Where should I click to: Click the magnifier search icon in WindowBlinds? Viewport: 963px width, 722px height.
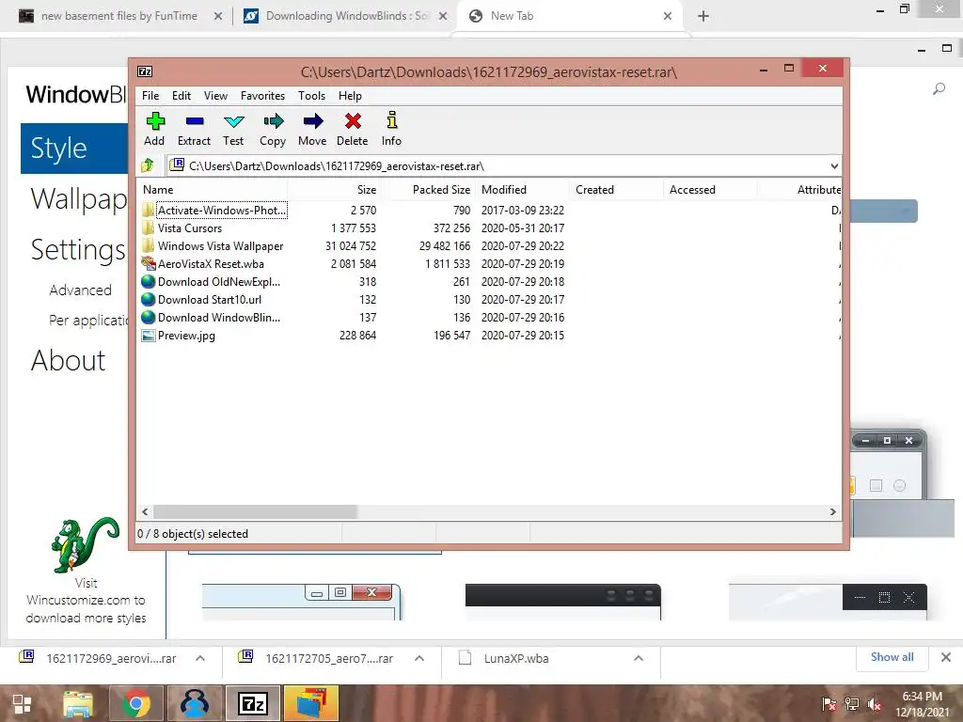click(939, 89)
